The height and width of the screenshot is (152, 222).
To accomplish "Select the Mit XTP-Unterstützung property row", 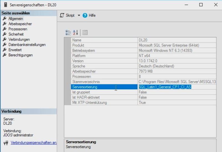I will point(143,102).
